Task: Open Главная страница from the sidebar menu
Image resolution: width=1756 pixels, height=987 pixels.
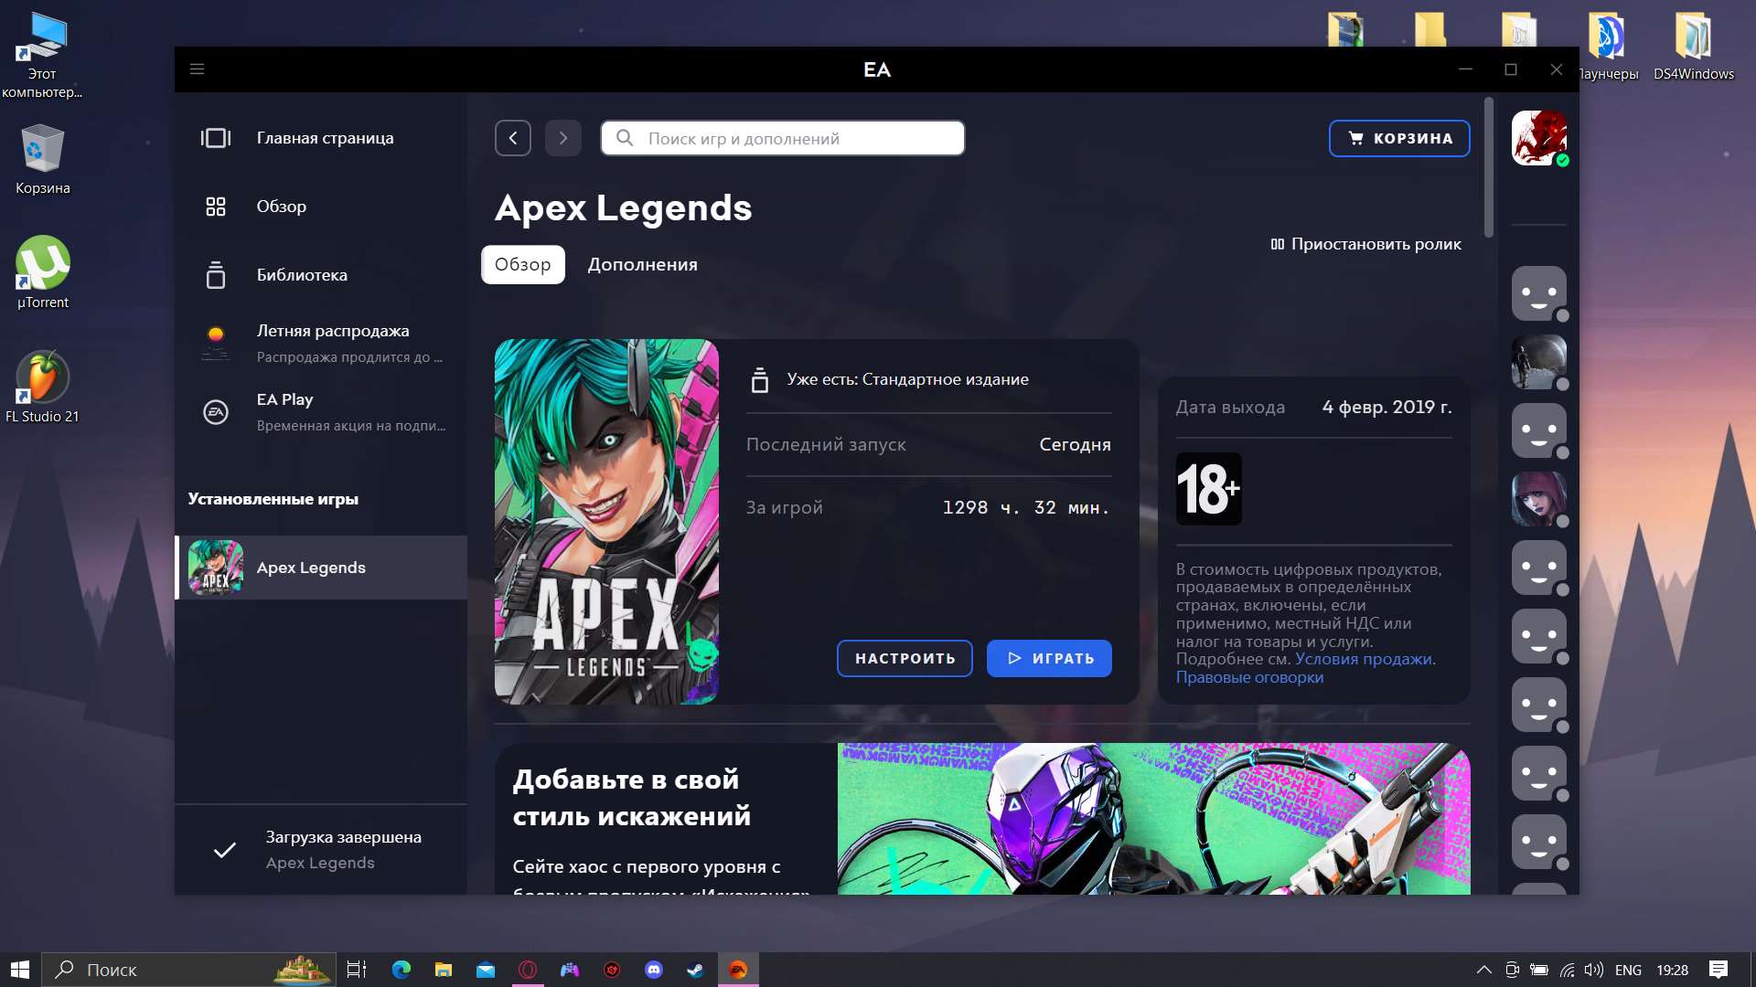Action: [x=324, y=138]
